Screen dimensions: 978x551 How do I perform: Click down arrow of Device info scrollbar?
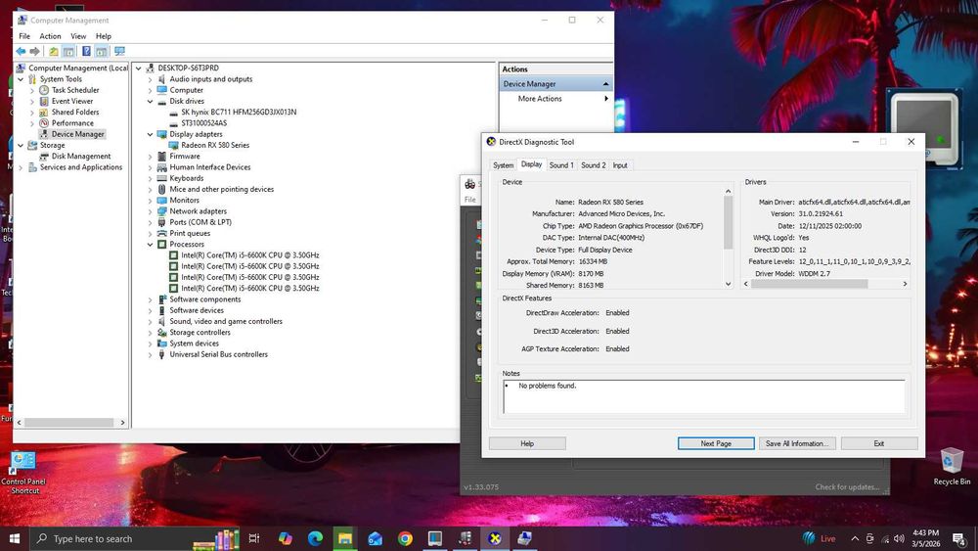(728, 284)
